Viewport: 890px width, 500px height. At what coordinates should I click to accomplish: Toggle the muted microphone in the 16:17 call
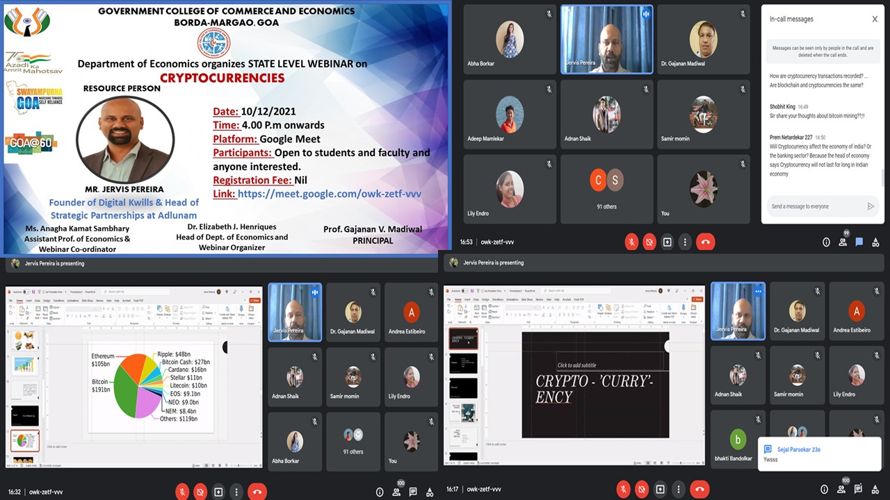[x=623, y=489]
